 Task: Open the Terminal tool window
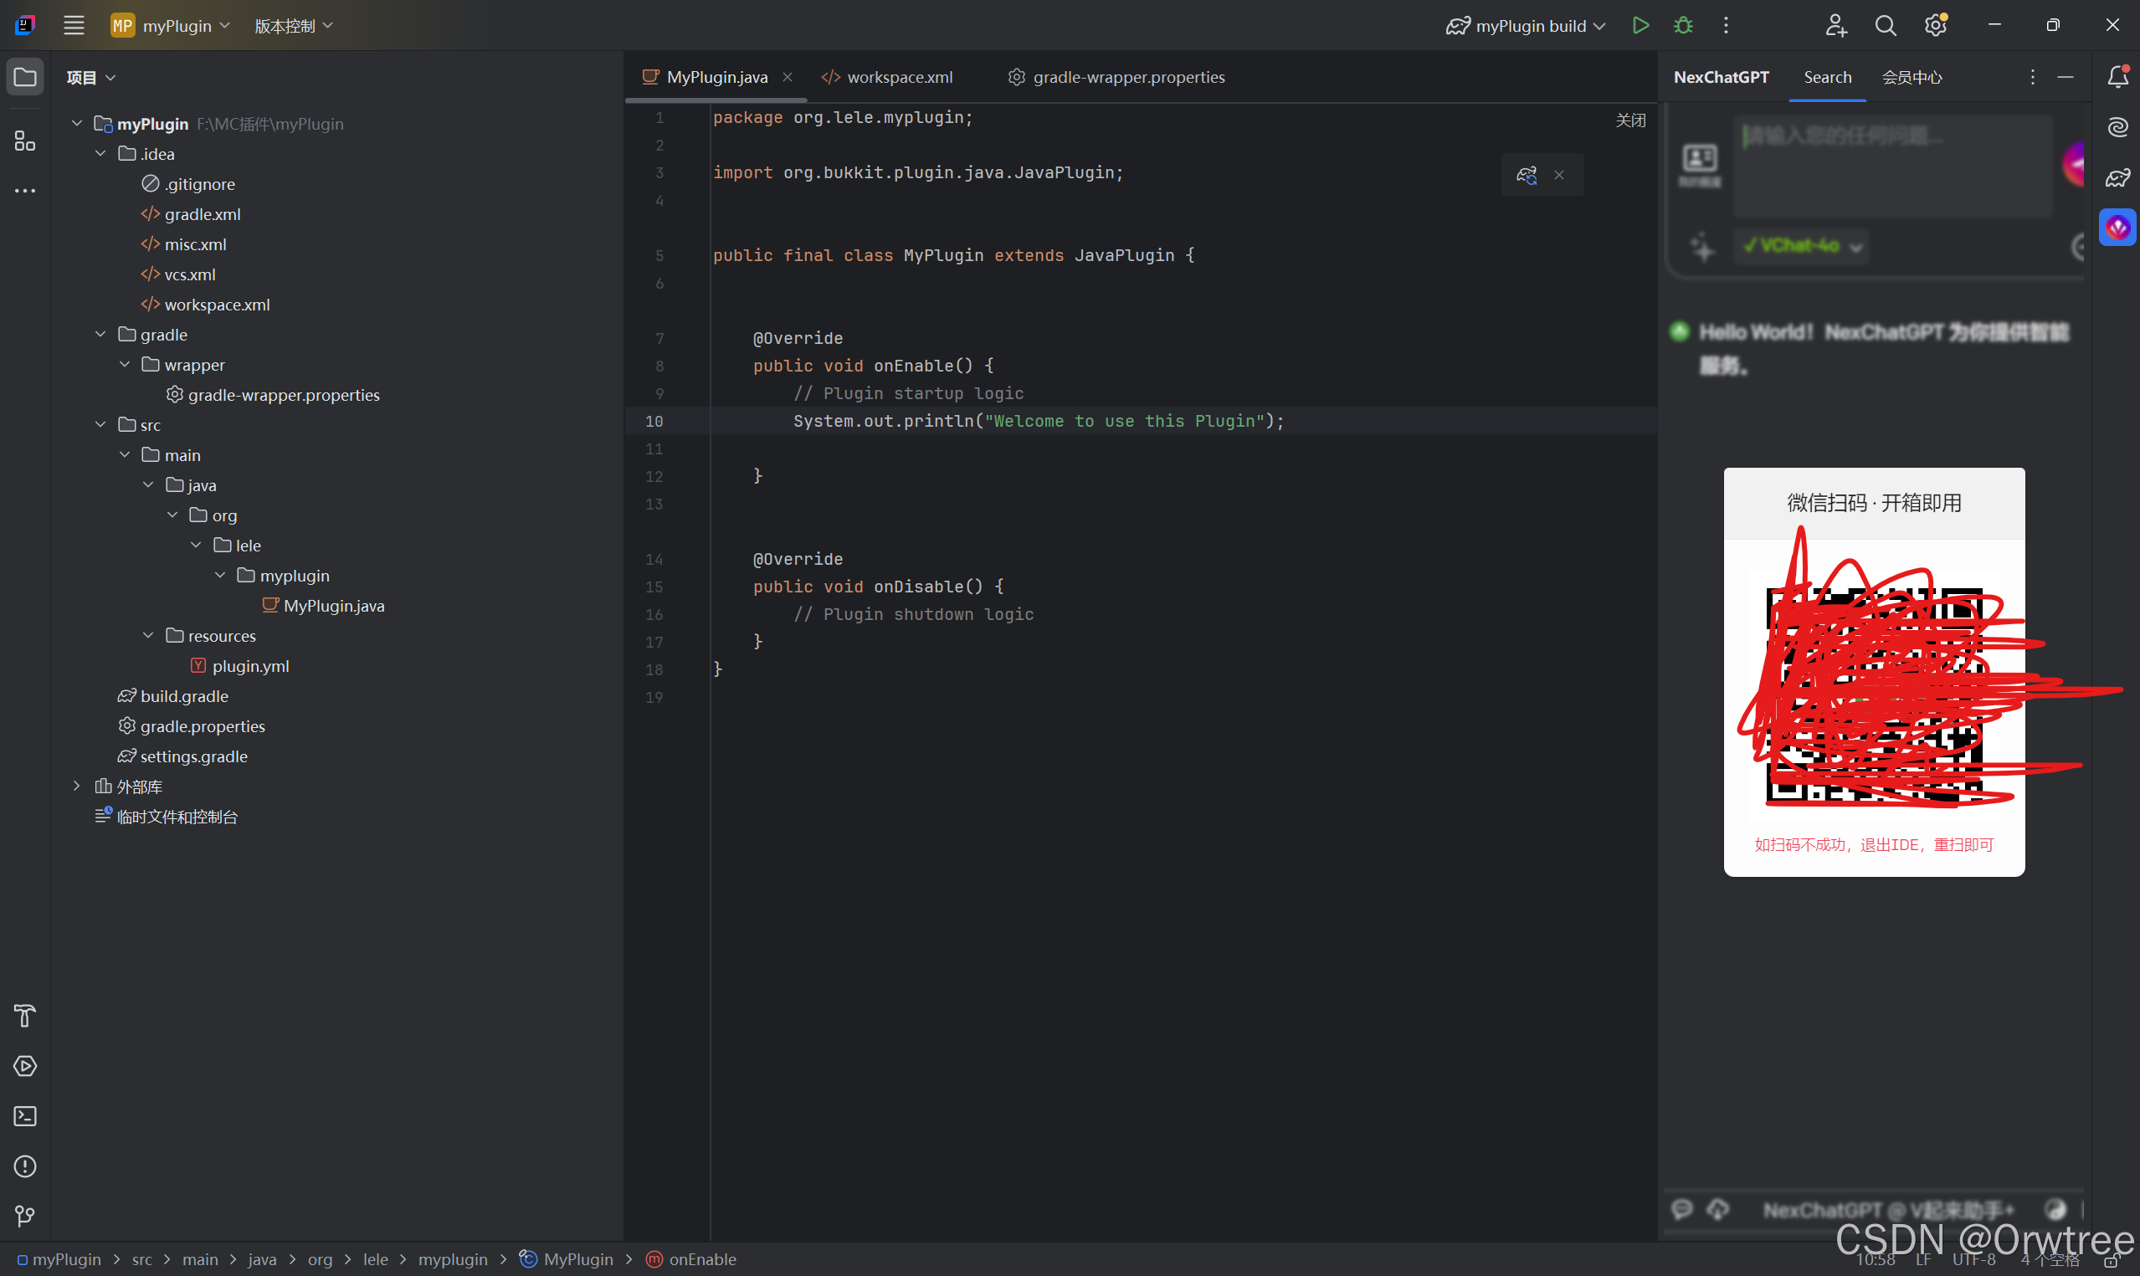[25, 1116]
